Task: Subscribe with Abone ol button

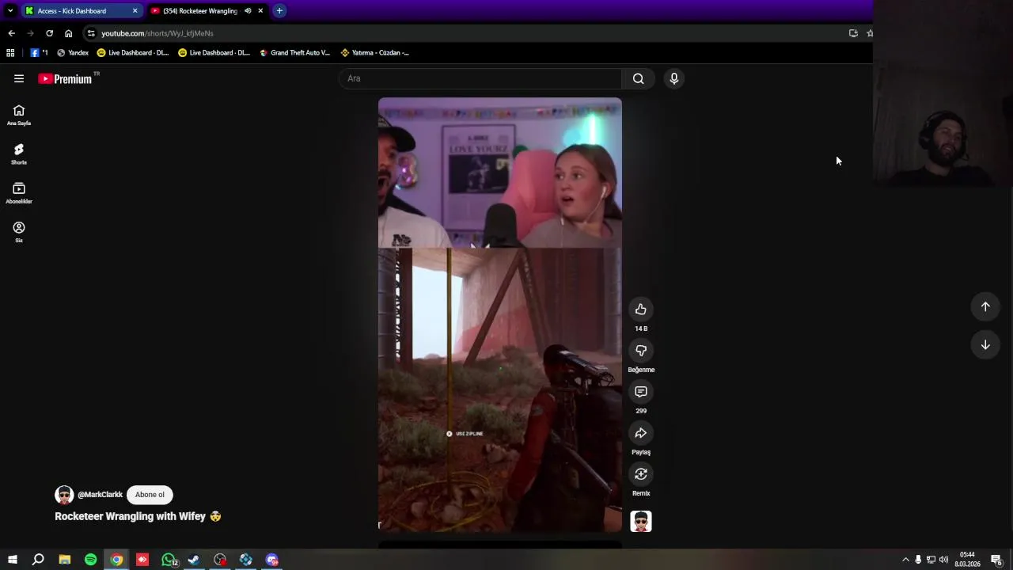Action: point(150,495)
